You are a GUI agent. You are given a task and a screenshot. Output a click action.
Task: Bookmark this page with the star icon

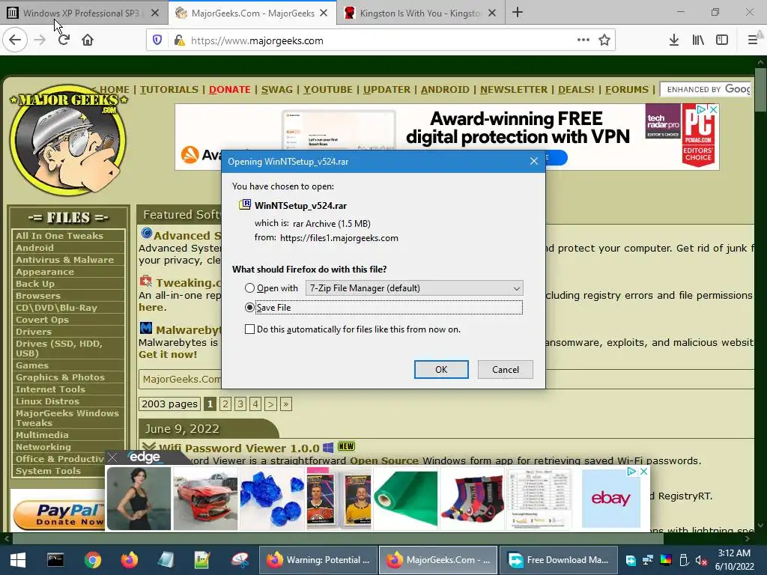pyautogui.click(x=604, y=40)
